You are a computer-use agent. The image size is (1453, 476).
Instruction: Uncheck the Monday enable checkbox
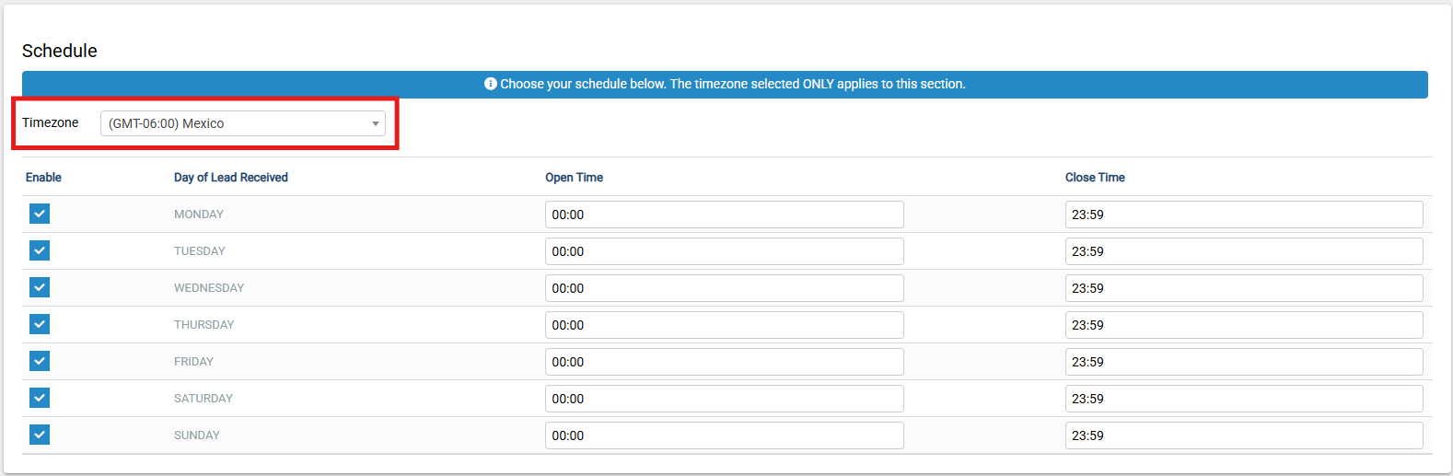40,214
